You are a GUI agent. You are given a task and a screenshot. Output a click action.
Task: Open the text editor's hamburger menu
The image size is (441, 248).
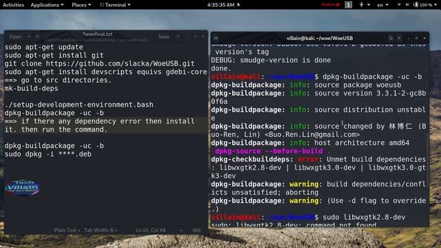click(x=178, y=37)
